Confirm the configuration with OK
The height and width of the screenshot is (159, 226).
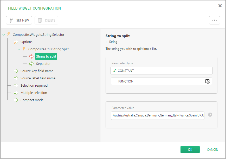tap(190, 149)
